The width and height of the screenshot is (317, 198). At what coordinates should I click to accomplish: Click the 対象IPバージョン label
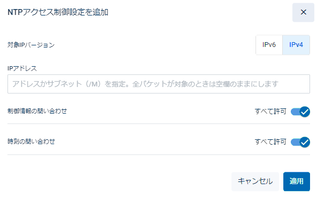[x=31, y=45]
